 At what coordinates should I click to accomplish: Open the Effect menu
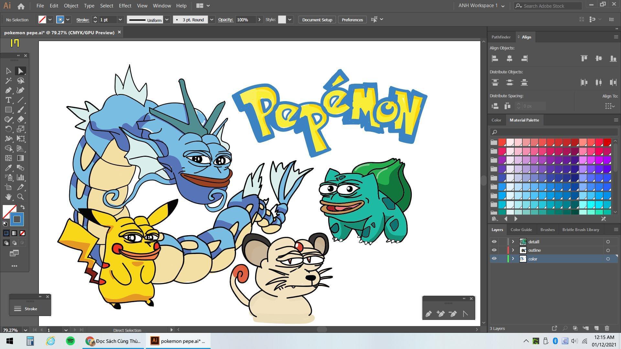pyautogui.click(x=125, y=6)
